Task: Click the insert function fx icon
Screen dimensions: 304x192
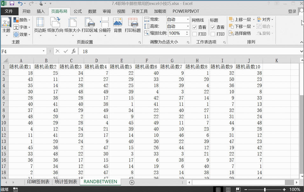Action: click(73, 51)
